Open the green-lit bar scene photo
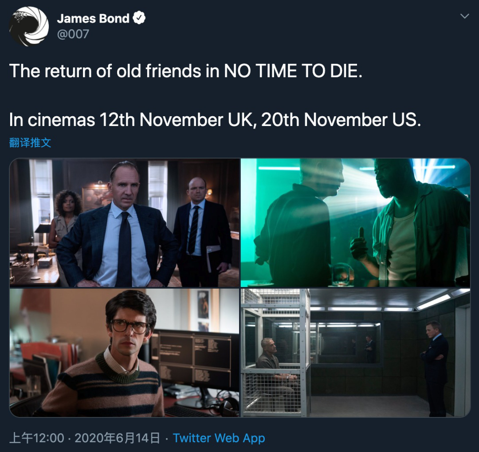This screenshot has width=479, height=452. click(x=355, y=223)
